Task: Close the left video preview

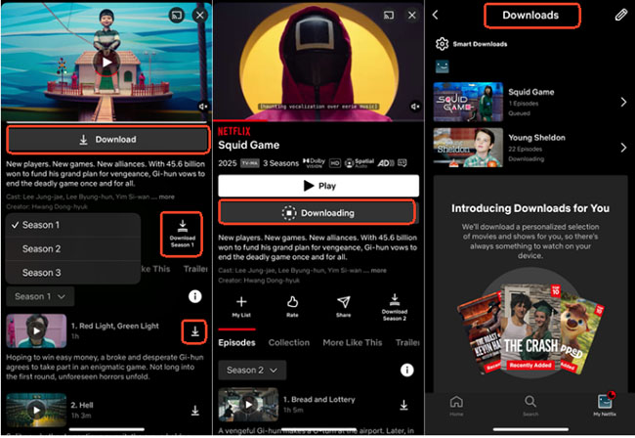Action: point(199,16)
